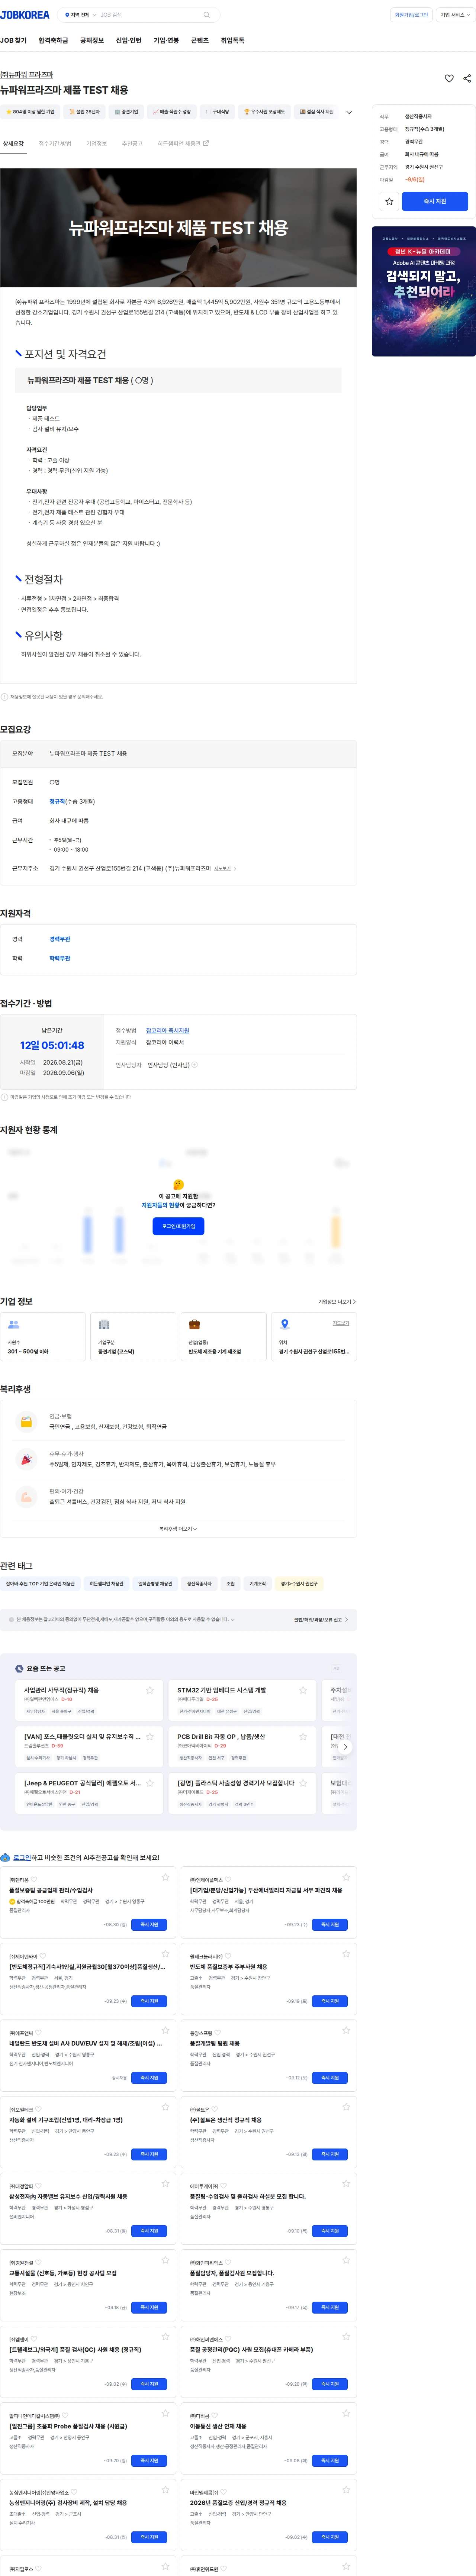The image size is (476, 2576).
Task: Switch to the 상세요강 tab
Action: 13,144
